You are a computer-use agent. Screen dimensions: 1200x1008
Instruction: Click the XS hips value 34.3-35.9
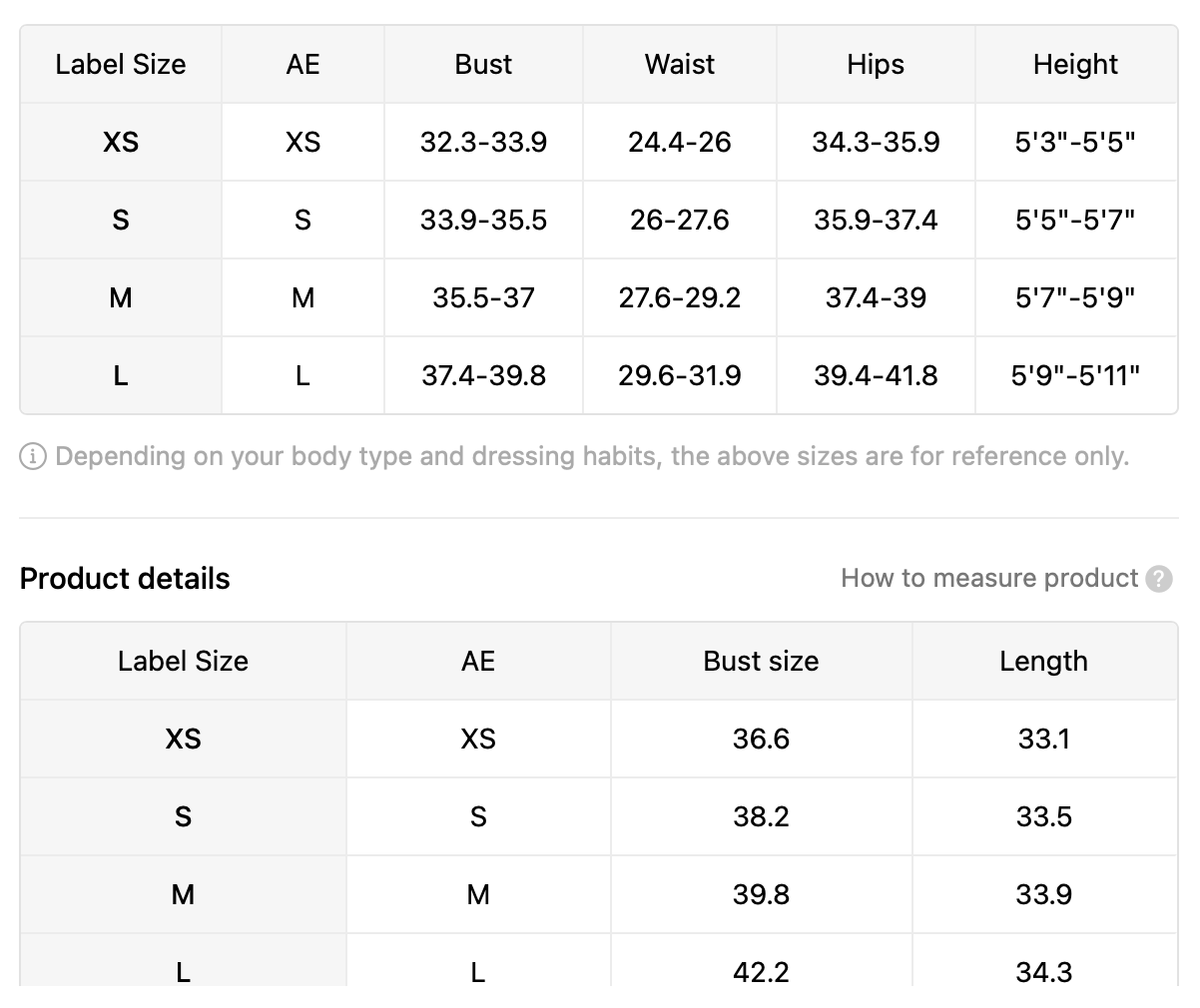(x=876, y=142)
